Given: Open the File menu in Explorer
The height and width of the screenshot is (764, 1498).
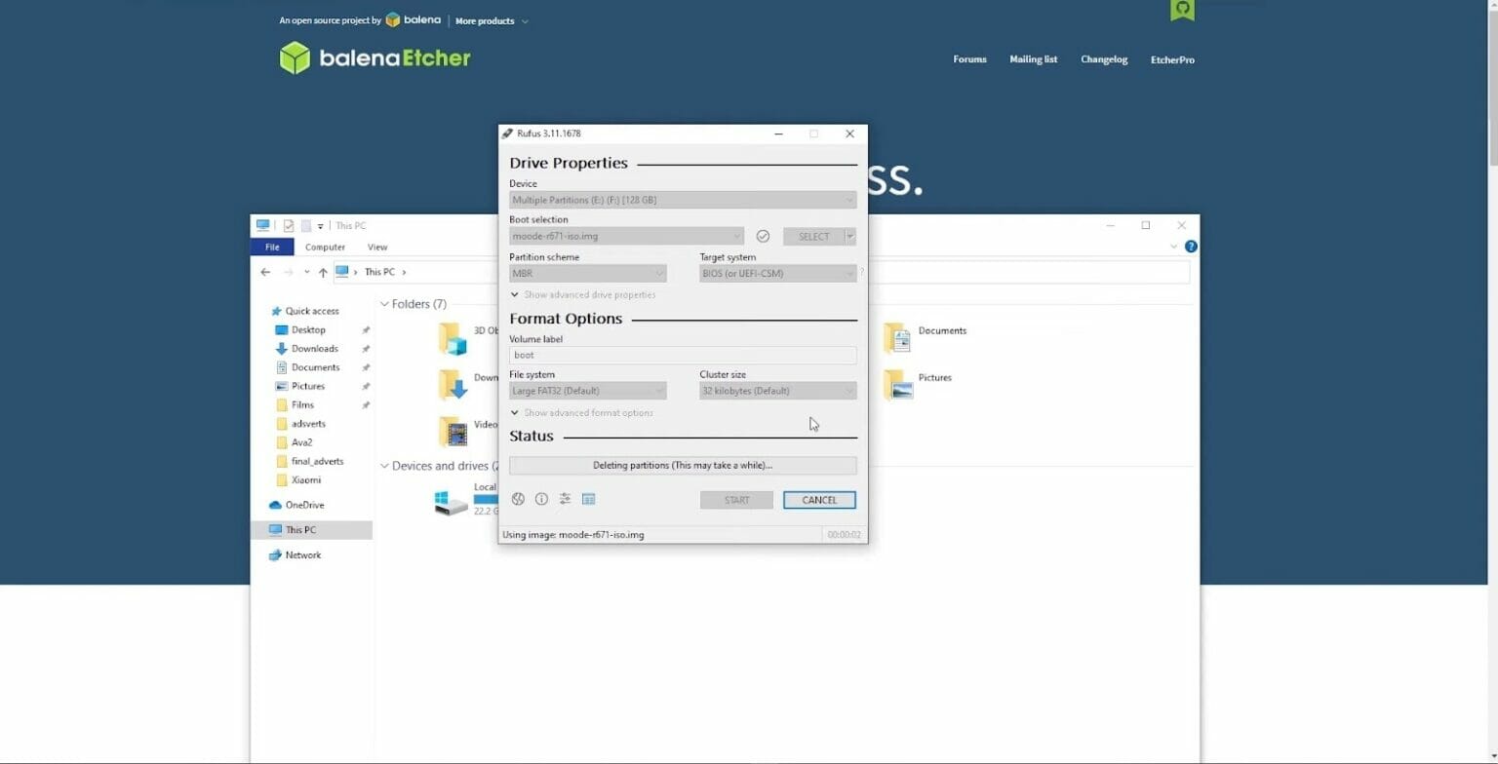Looking at the screenshot, I should (272, 248).
